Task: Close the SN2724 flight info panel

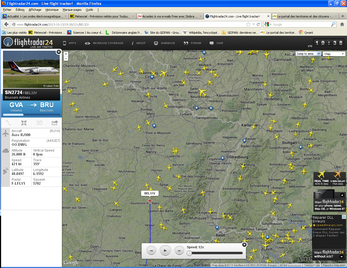Action: pos(58,52)
